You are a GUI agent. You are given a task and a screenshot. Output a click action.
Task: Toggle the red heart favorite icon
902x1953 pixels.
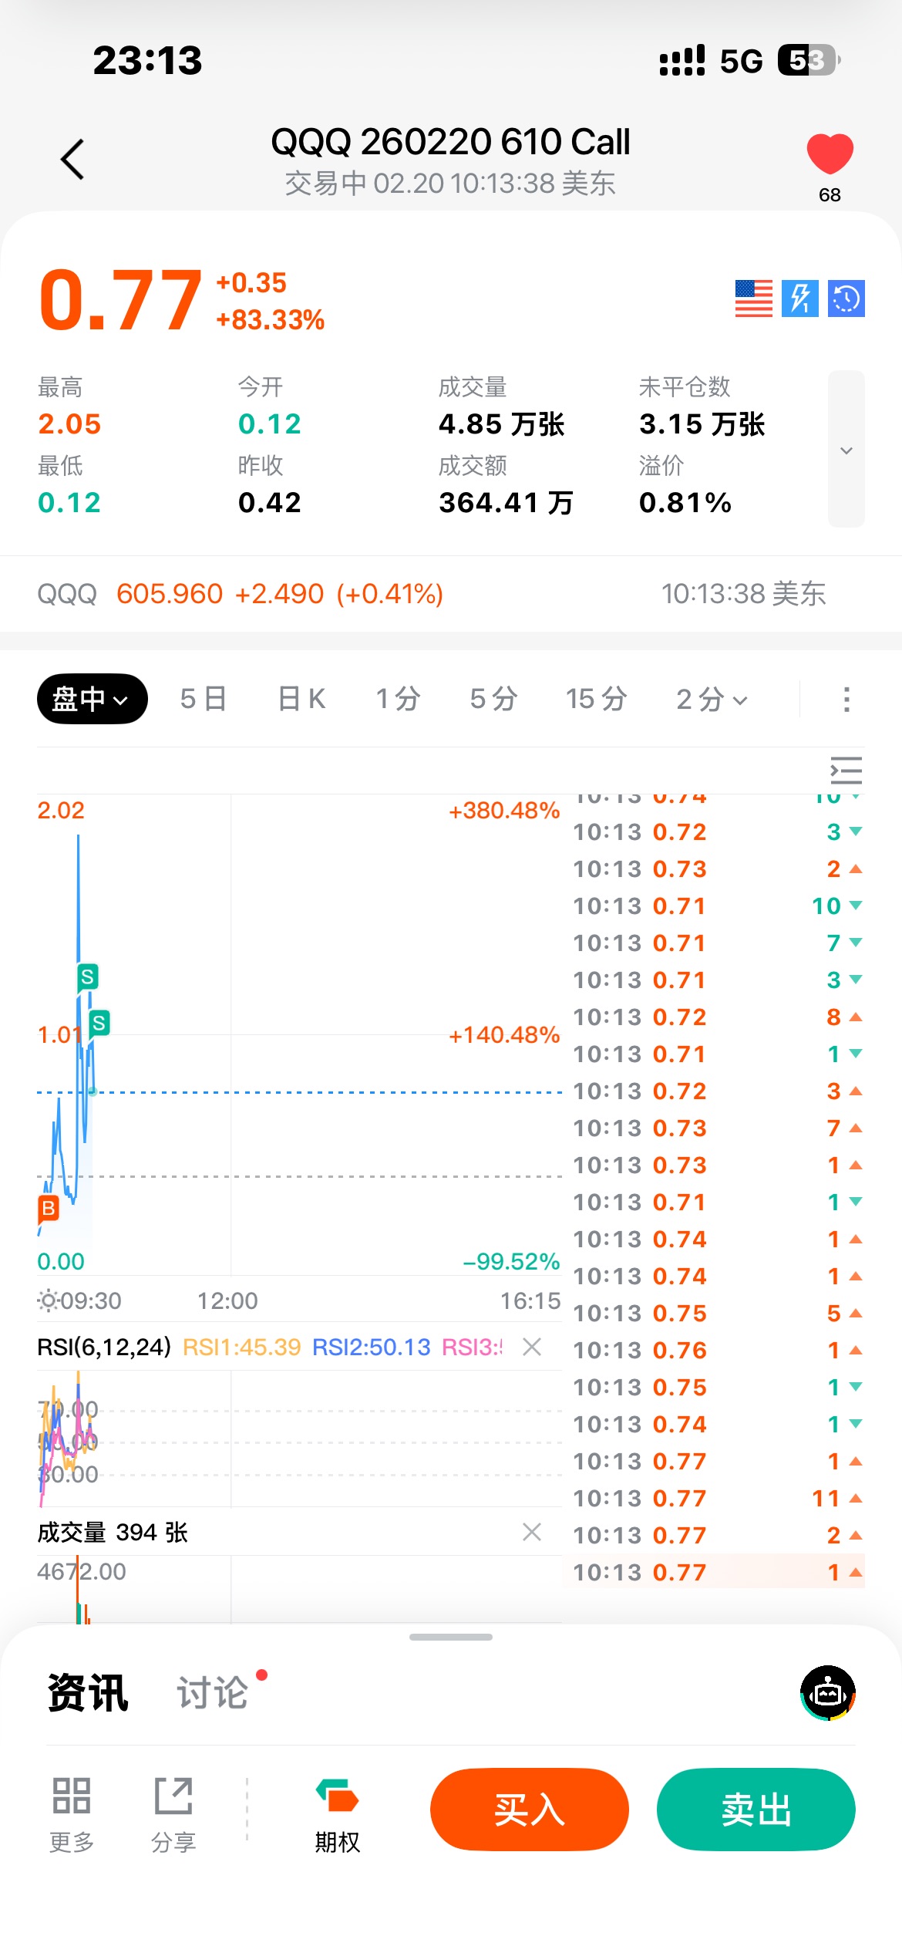830,153
